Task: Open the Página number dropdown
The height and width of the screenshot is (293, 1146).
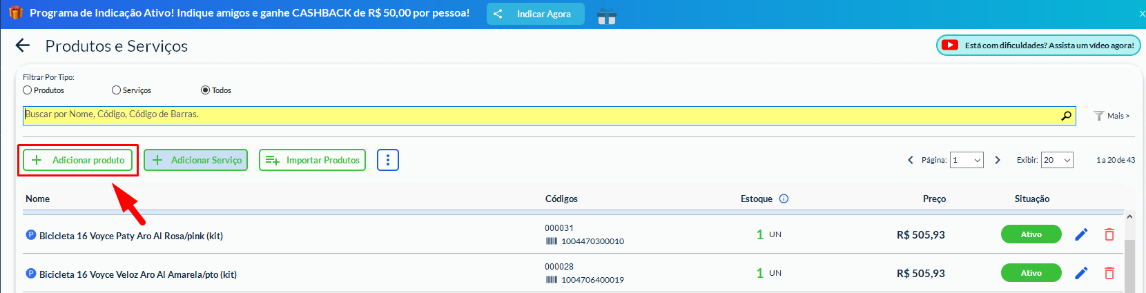Action: (x=967, y=160)
